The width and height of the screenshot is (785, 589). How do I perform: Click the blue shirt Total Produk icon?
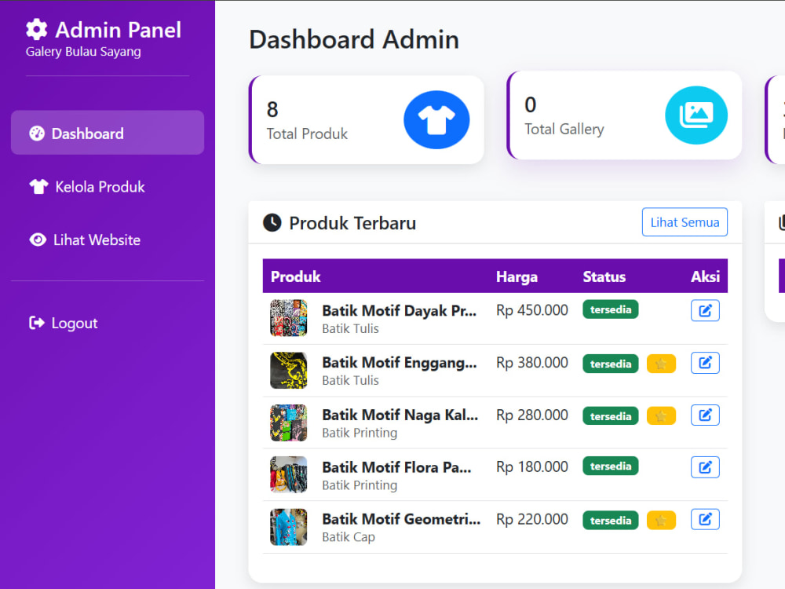click(436, 119)
